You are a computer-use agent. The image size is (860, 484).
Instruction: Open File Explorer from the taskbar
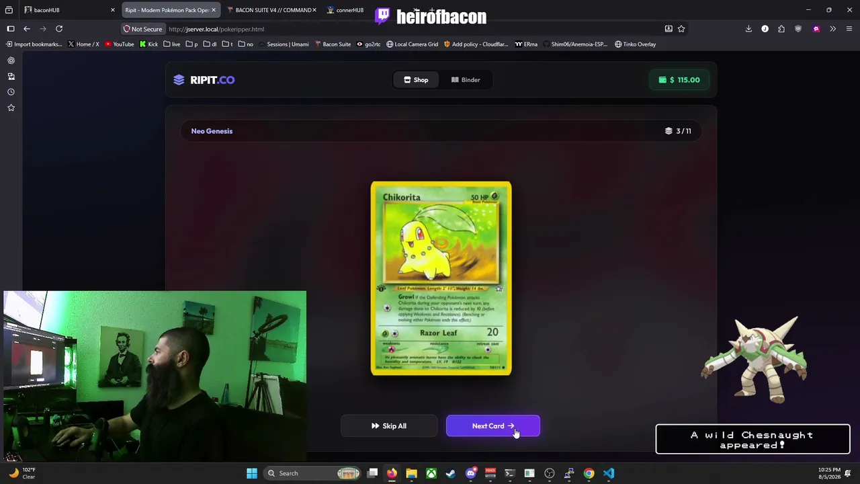pyautogui.click(x=411, y=473)
